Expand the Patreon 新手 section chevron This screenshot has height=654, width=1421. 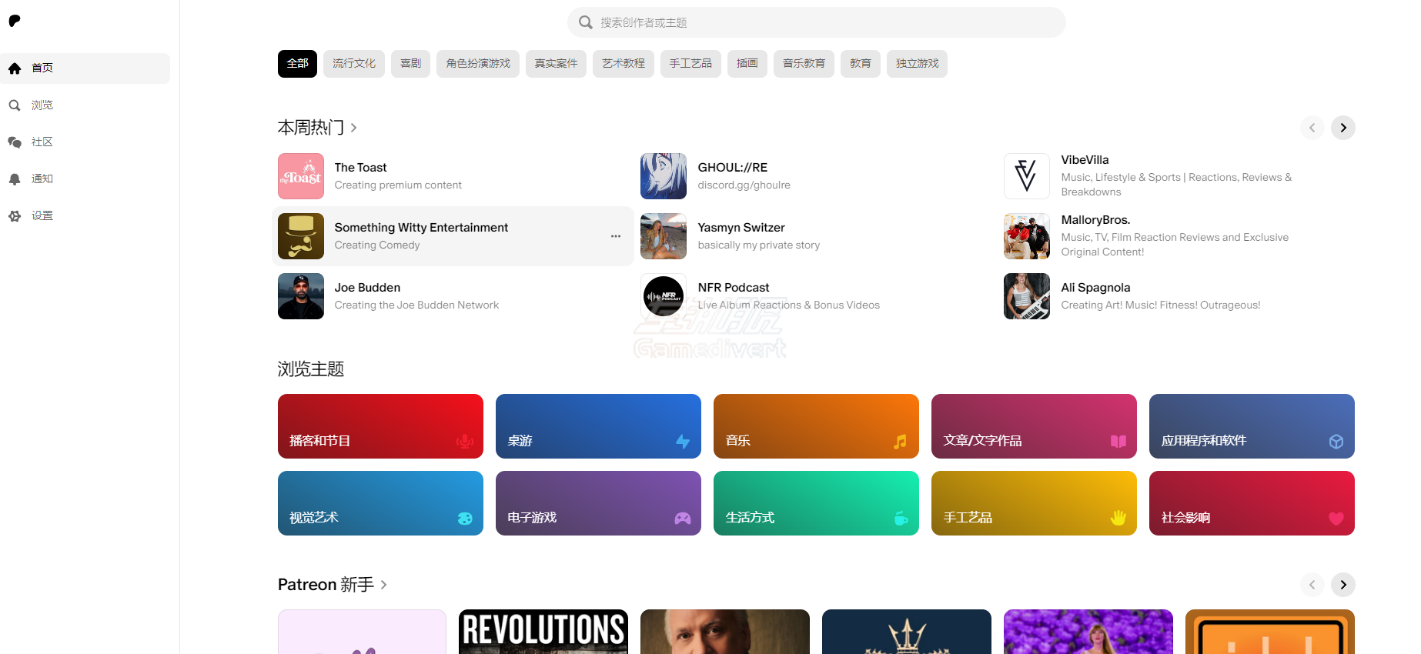[383, 585]
